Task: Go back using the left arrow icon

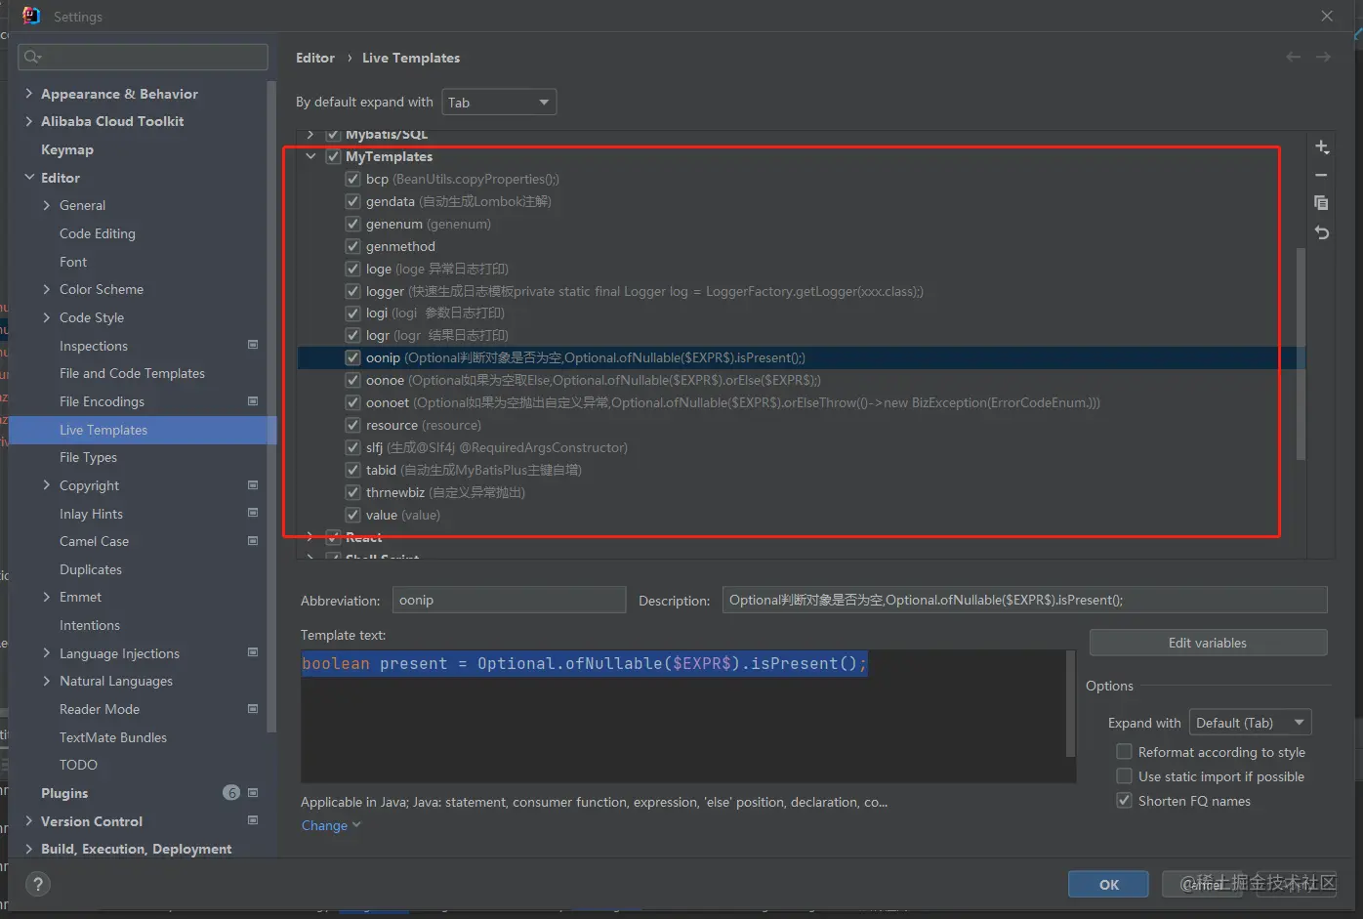Action: (1294, 58)
